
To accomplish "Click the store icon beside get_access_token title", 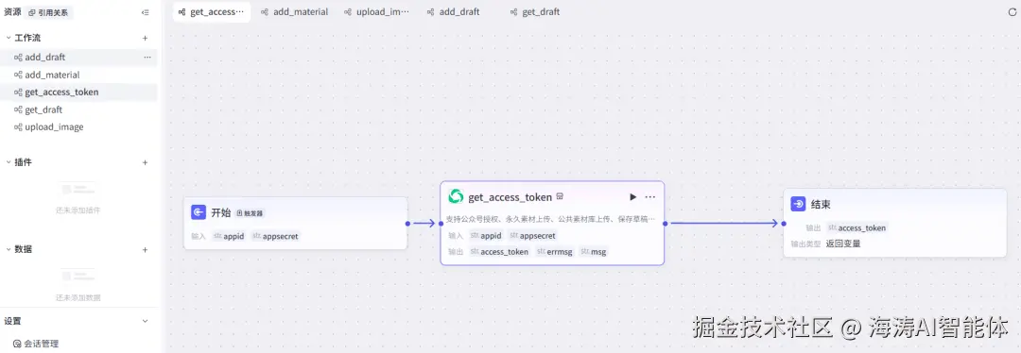I will click(560, 196).
